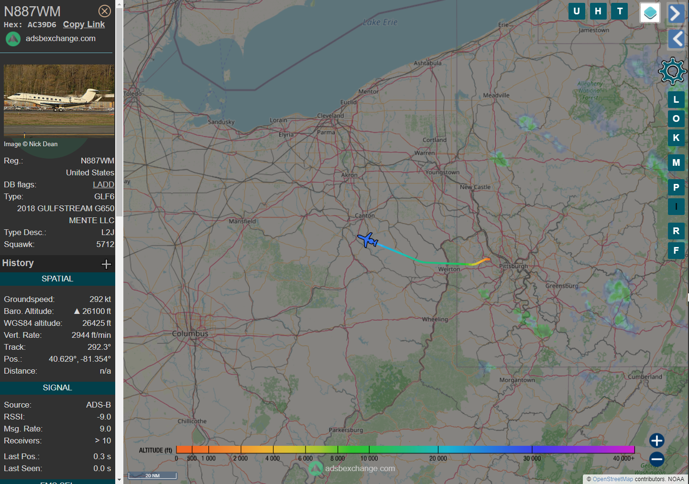Click the T map toggle button

pyautogui.click(x=620, y=11)
